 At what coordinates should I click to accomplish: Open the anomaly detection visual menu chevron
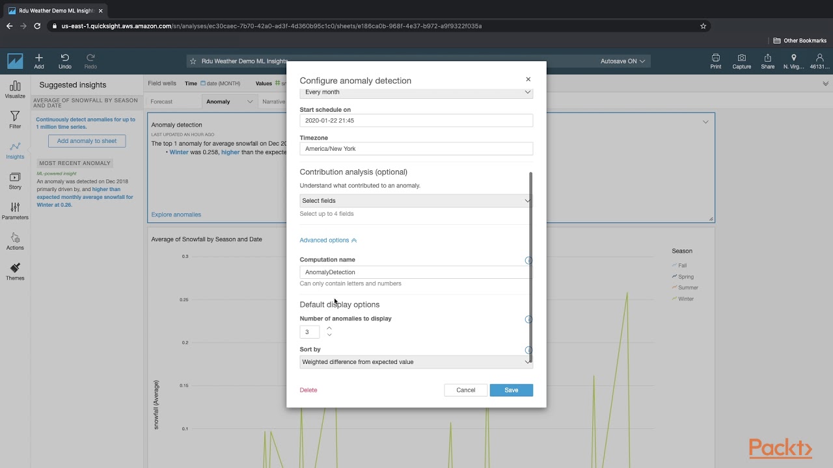coord(705,122)
